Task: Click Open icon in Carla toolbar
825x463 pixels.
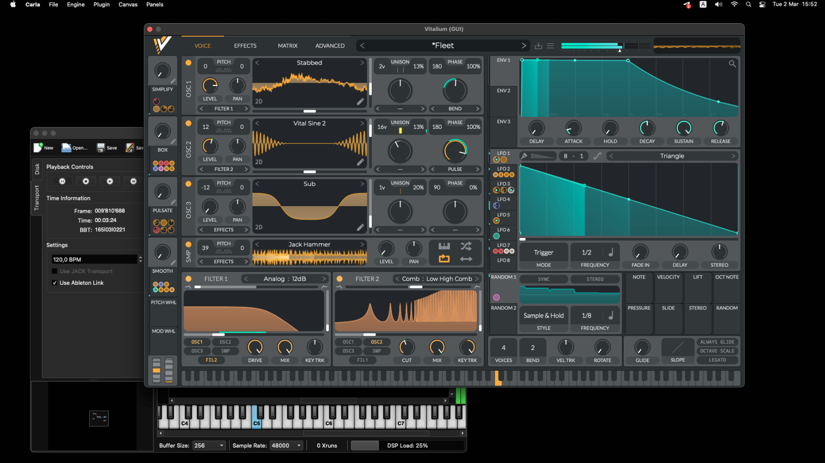Action: pos(66,147)
